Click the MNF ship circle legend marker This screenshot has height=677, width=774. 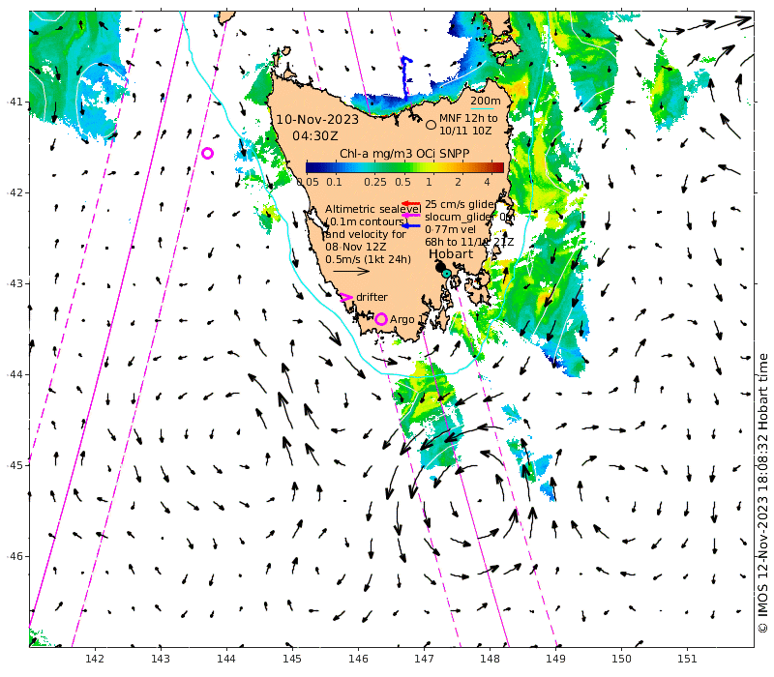point(431,125)
